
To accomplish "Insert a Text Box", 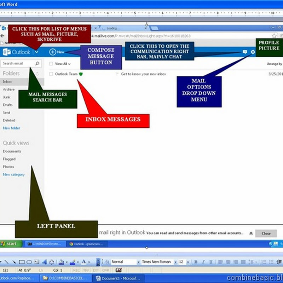I will click(x=37, y=262).
